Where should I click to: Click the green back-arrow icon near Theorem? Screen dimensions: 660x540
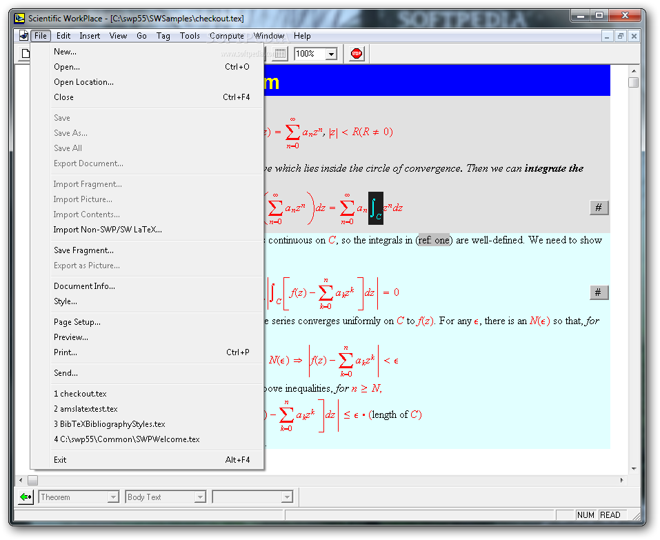[26, 497]
